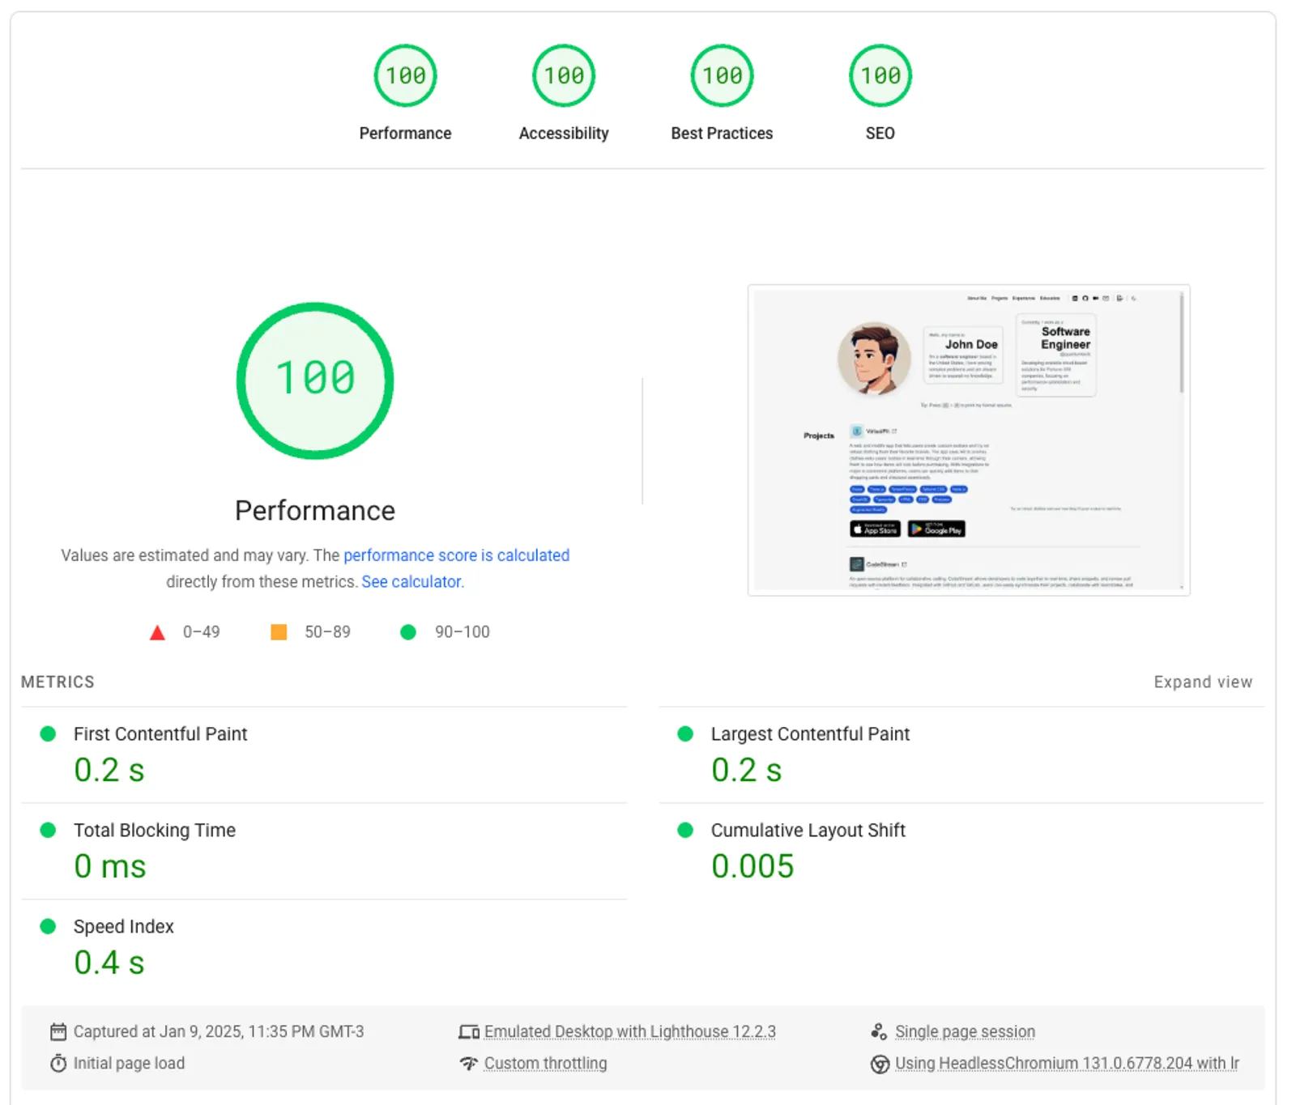Expand the First Contentful Paint metric
This screenshot has height=1105, width=1296.
pyautogui.click(x=160, y=734)
